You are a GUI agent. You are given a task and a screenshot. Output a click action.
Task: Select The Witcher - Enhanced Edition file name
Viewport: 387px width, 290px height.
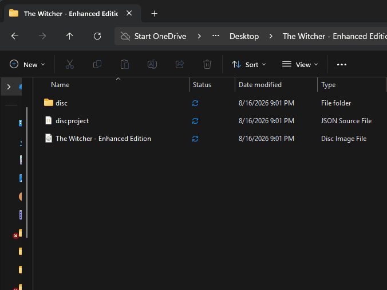tap(103, 139)
